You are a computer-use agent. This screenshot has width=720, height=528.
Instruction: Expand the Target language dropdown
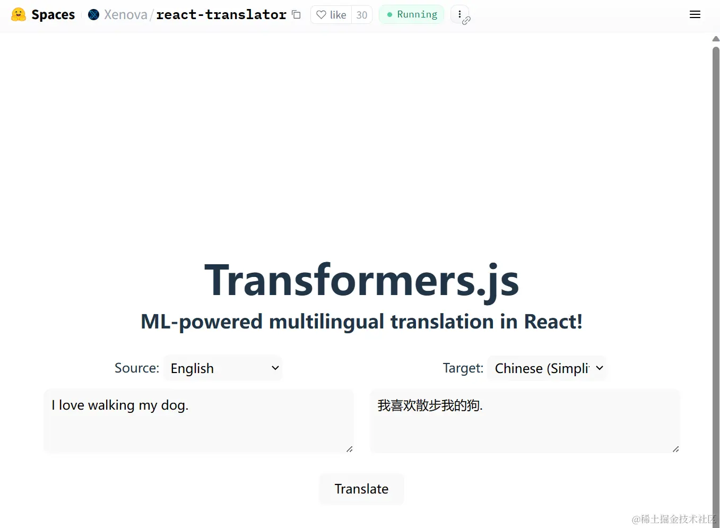(547, 368)
